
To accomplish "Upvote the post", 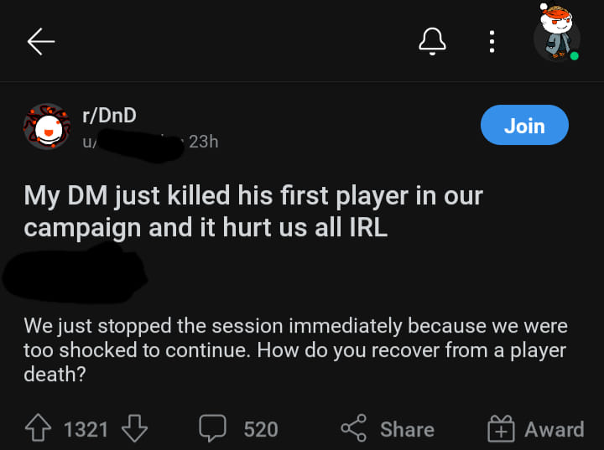I will 39,429.
